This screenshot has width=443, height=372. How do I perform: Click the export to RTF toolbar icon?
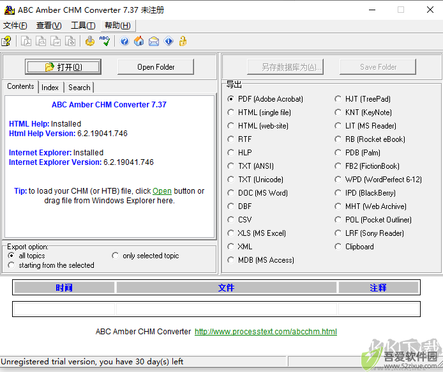(x=56, y=42)
